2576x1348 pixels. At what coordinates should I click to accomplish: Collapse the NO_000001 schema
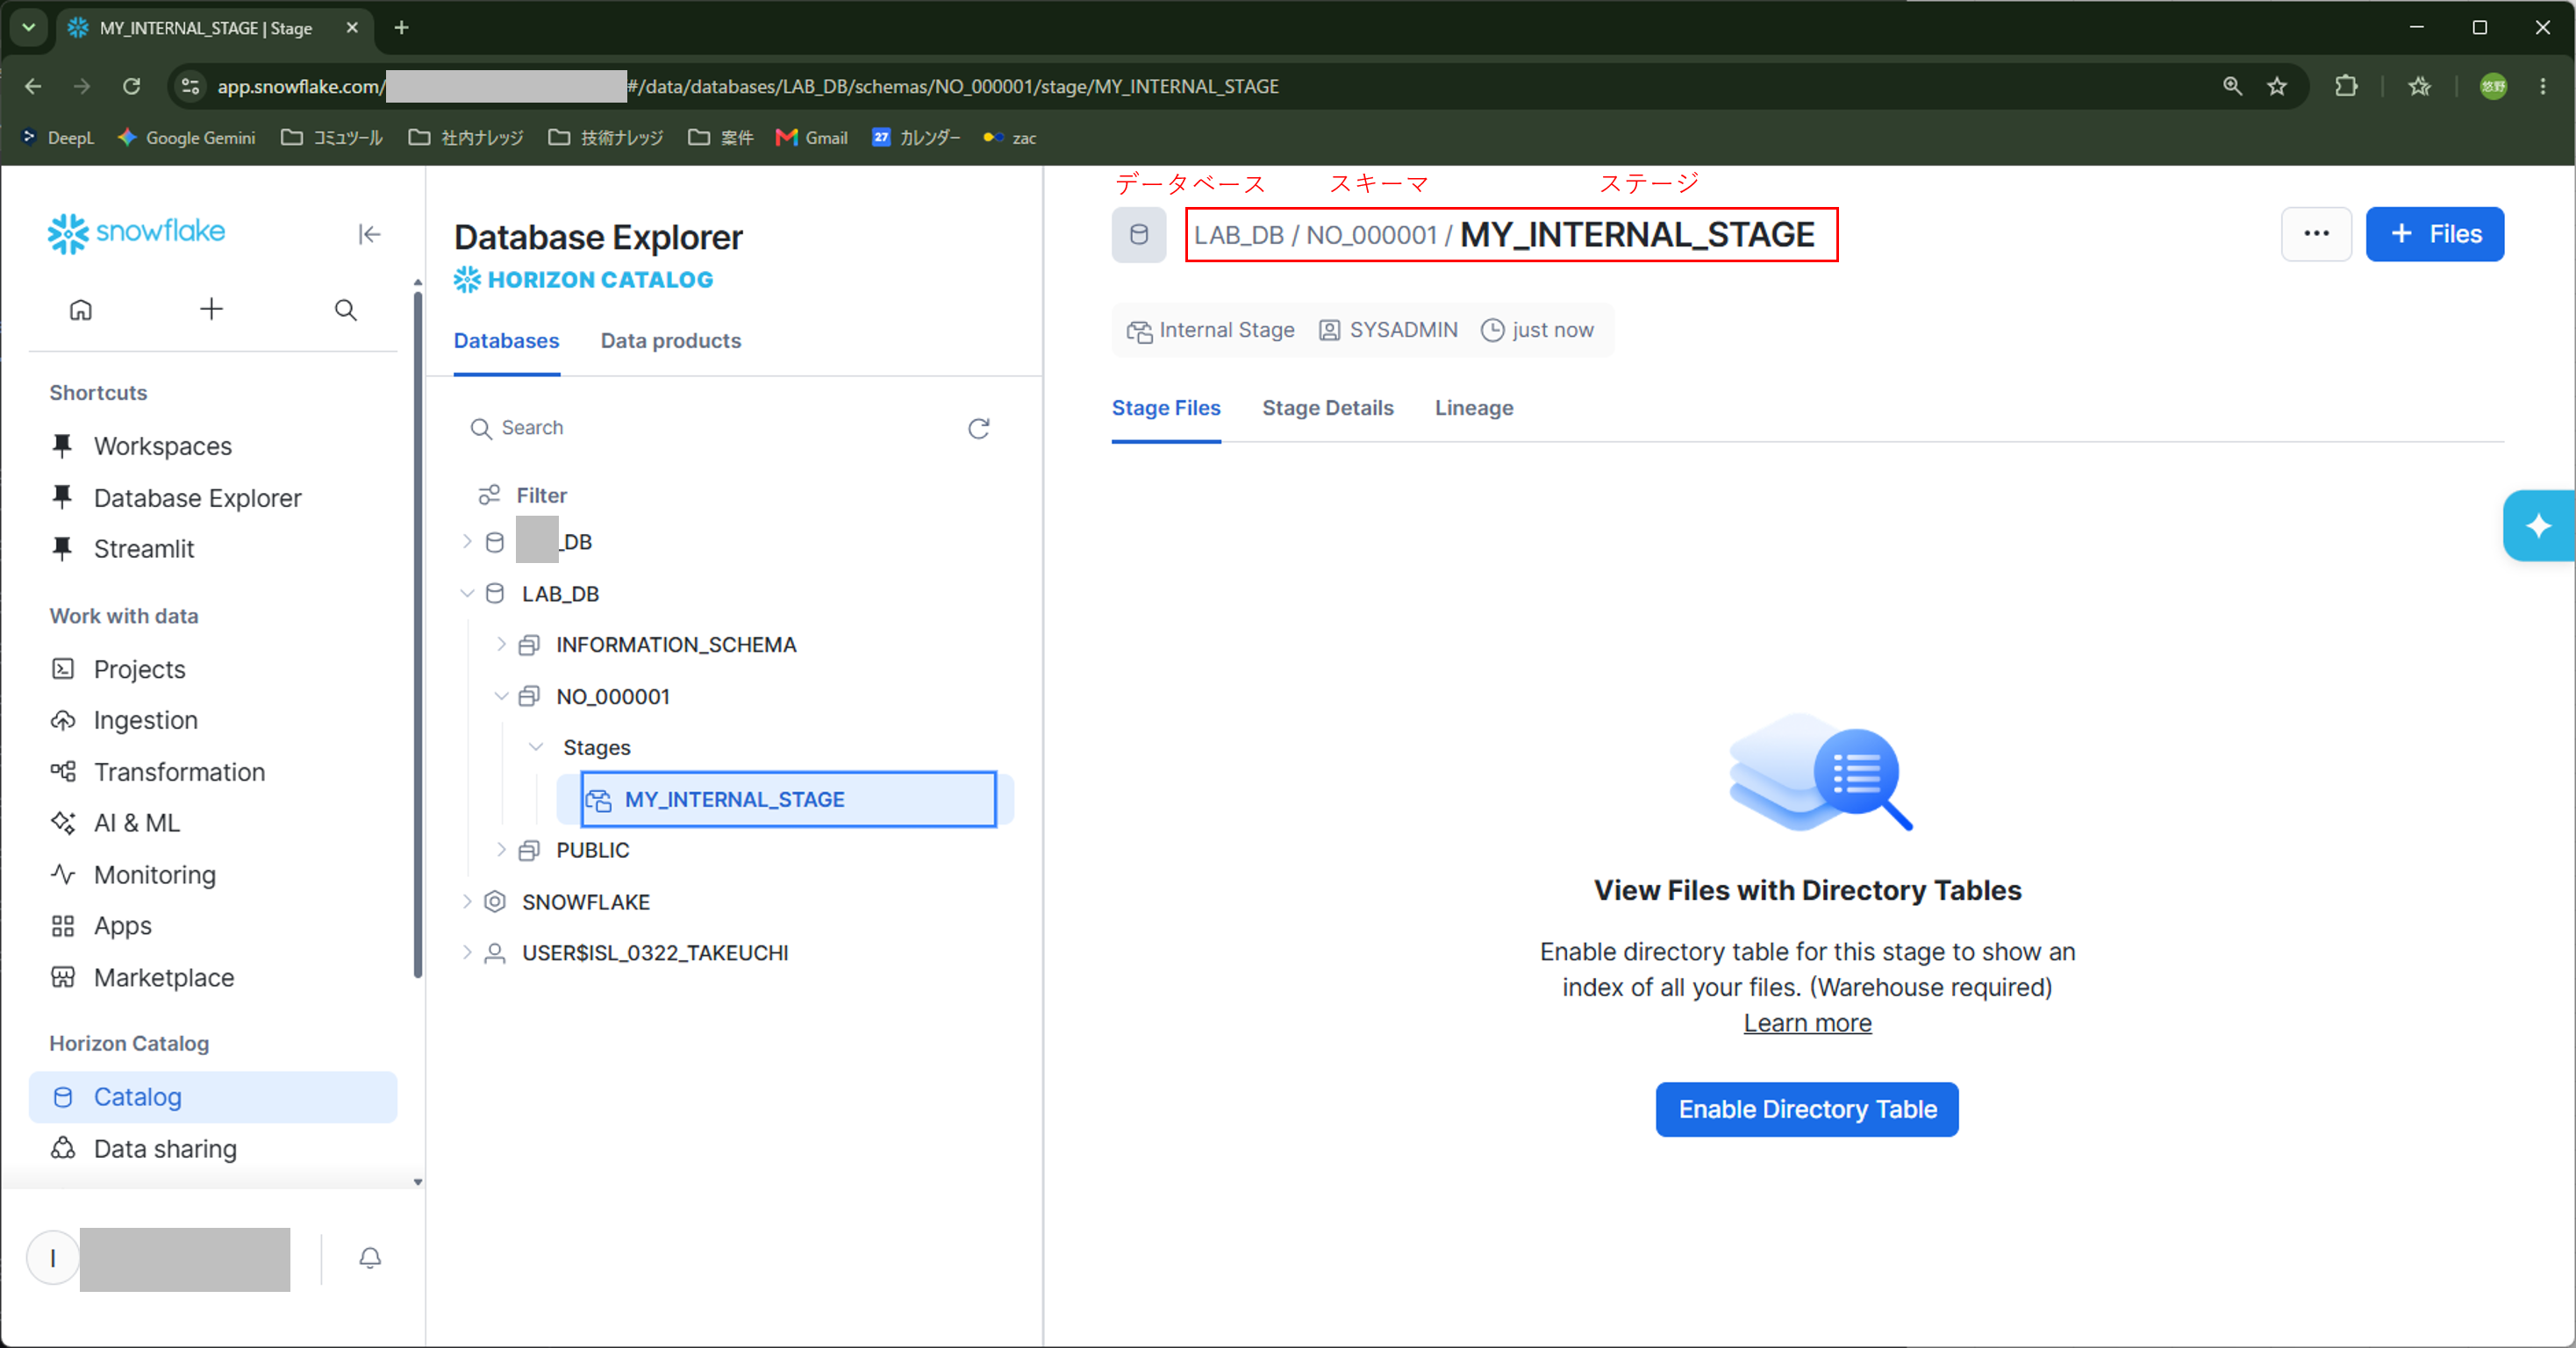[501, 696]
